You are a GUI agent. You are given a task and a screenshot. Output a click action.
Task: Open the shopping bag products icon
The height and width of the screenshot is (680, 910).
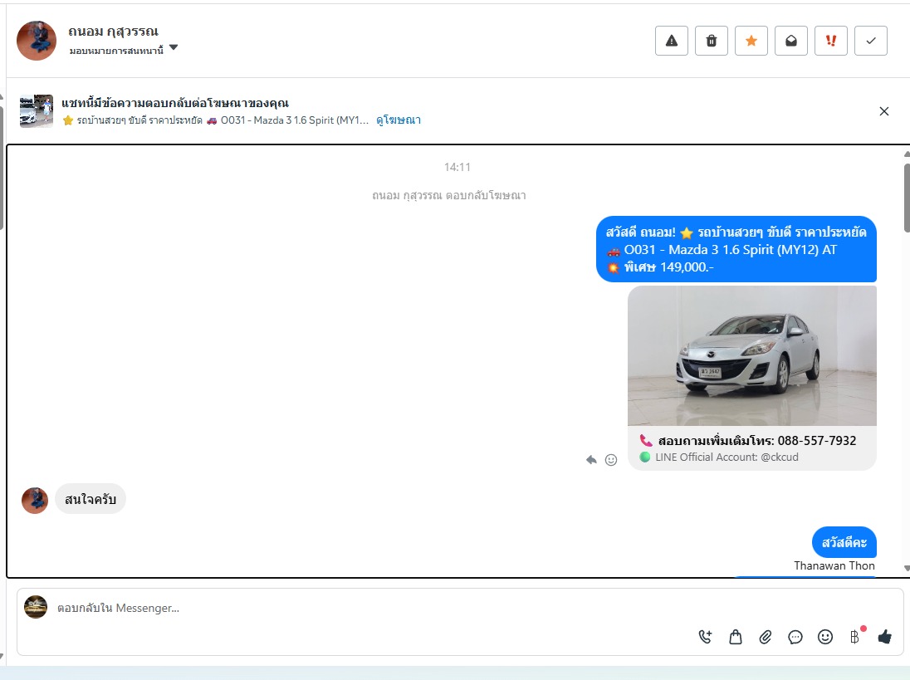tap(736, 637)
